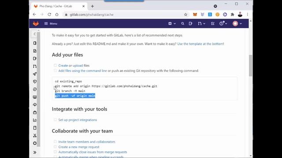Open Set up project integrations link
This screenshot has width=282, height=158.
click(78, 120)
